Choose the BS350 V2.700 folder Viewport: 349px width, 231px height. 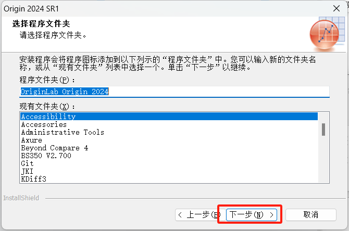pyautogui.click(x=169, y=156)
